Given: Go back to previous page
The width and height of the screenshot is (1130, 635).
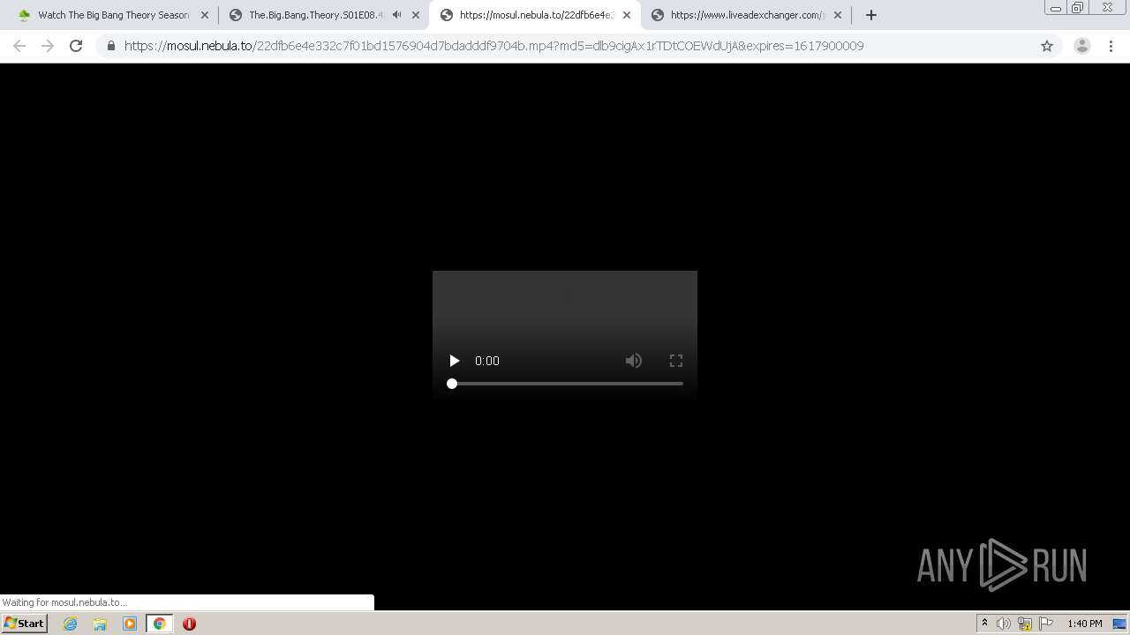Looking at the screenshot, I should pos(19,46).
